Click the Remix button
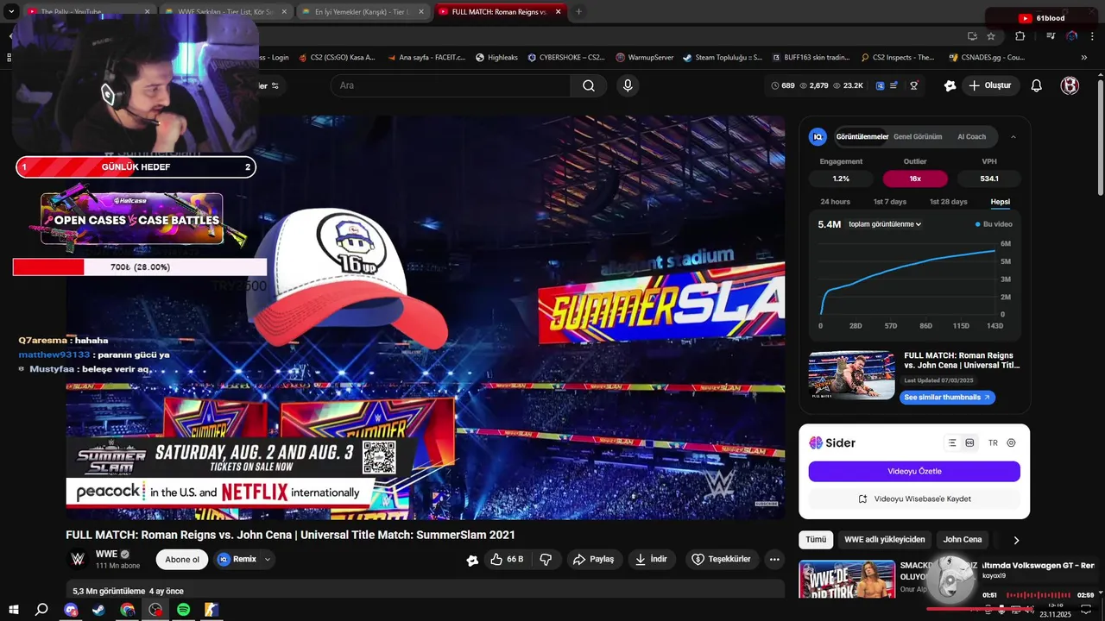Screen dimensions: 1105x621 pyautogui.click(x=237, y=559)
